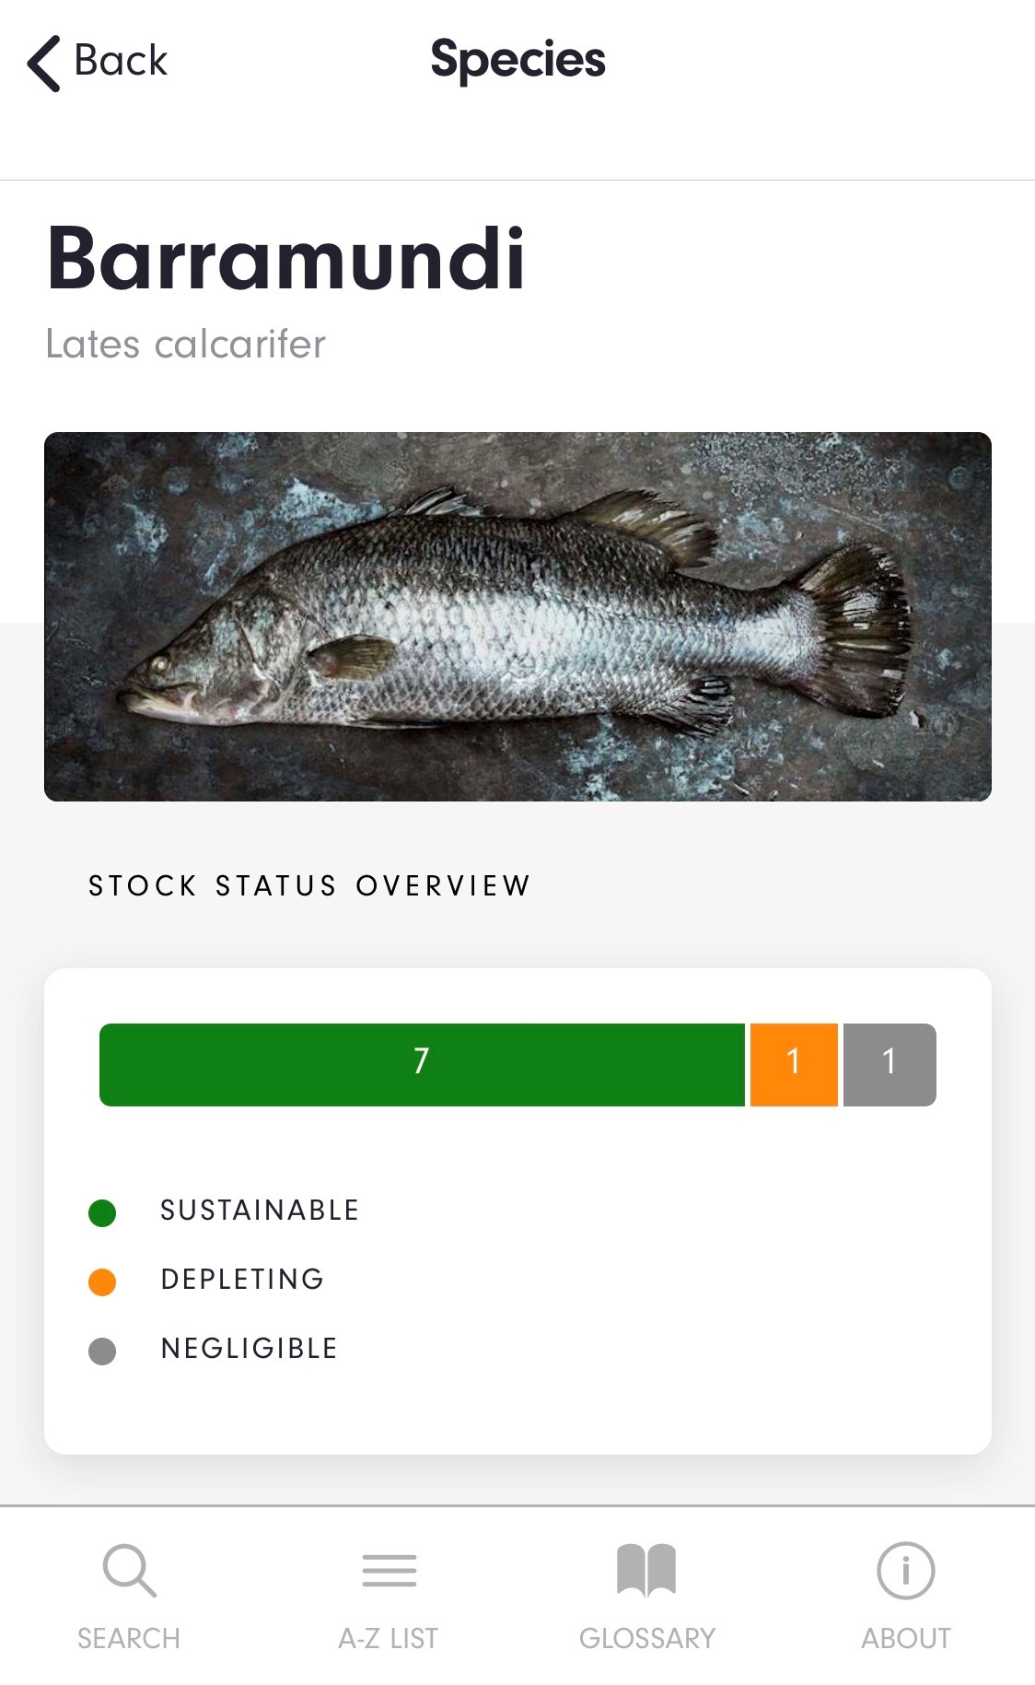Click the SUSTAINABLE legend label

(x=260, y=1211)
